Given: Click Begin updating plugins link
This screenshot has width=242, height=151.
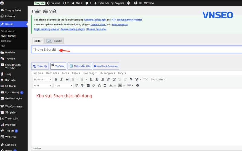Looking at the screenshot, I should (73, 29).
